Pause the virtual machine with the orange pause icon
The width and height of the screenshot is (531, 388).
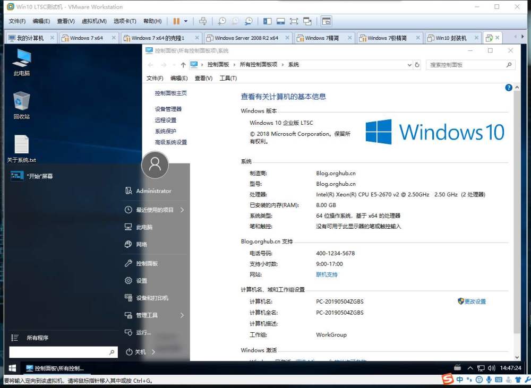coord(176,21)
